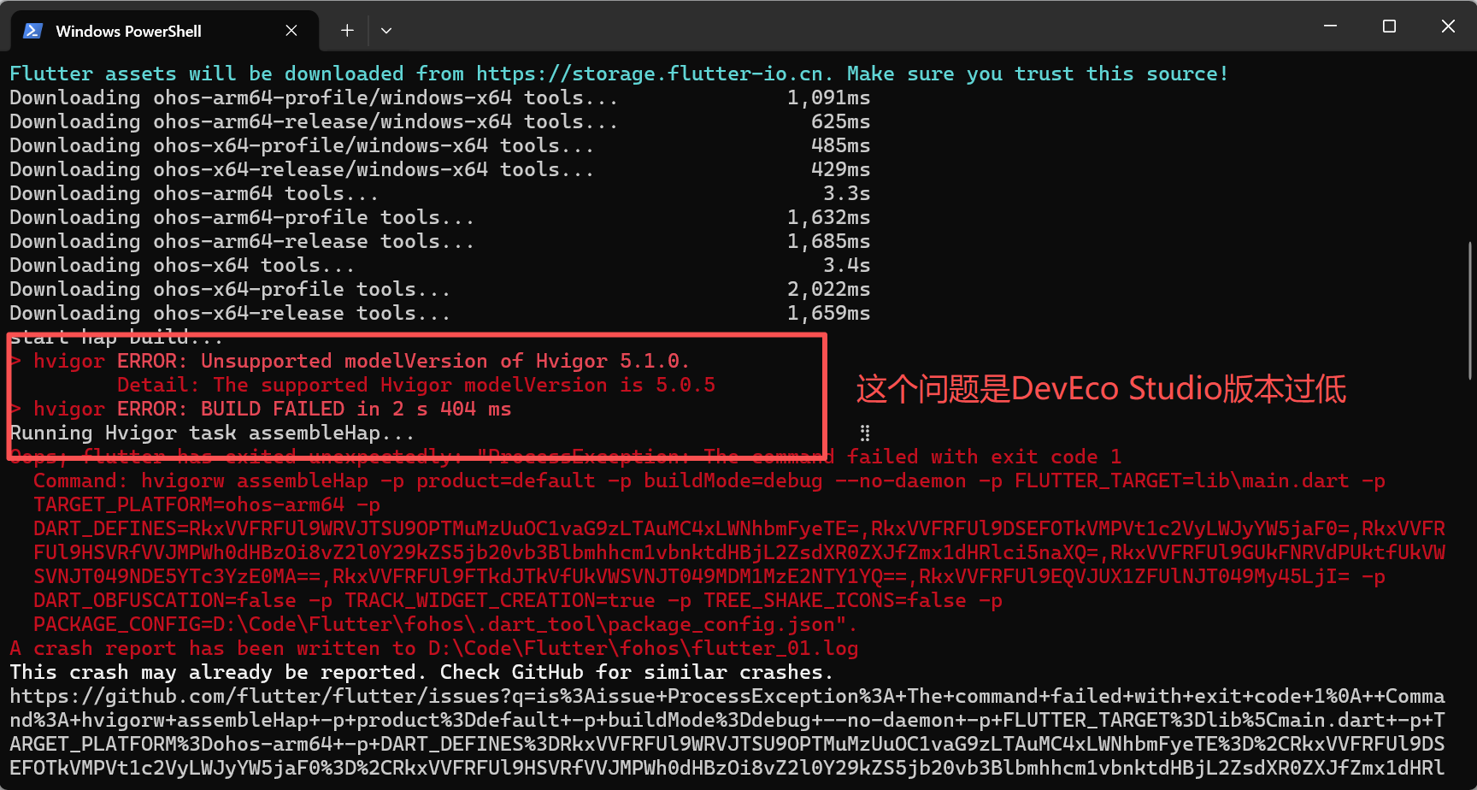Click the https://storage.flutter-io.cn URL

[x=650, y=74]
